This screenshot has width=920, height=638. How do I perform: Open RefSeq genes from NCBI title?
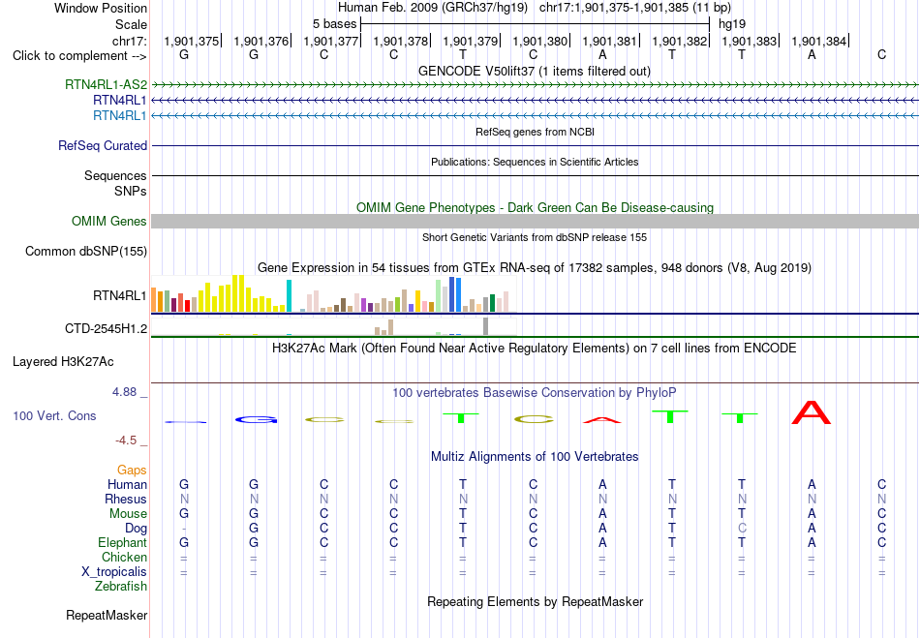tap(535, 132)
